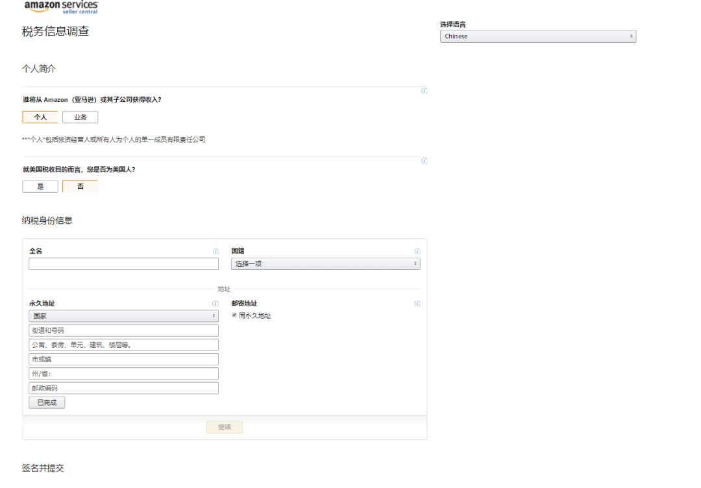Open info icon for income recipient question
The image size is (701, 488).
(x=424, y=91)
